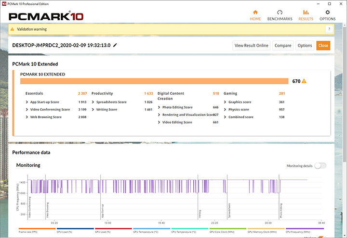Expand Rendering and Visualization Score details
The image size is (347, 238).
(x=159, y=115)
